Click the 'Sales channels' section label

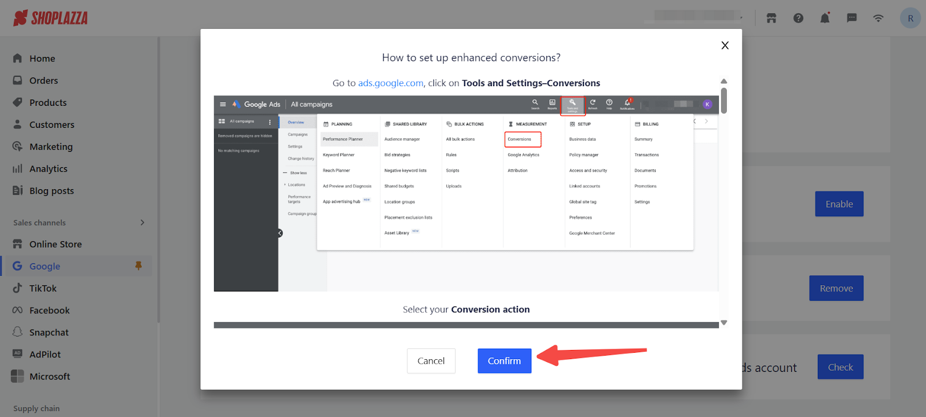point(39,223)
